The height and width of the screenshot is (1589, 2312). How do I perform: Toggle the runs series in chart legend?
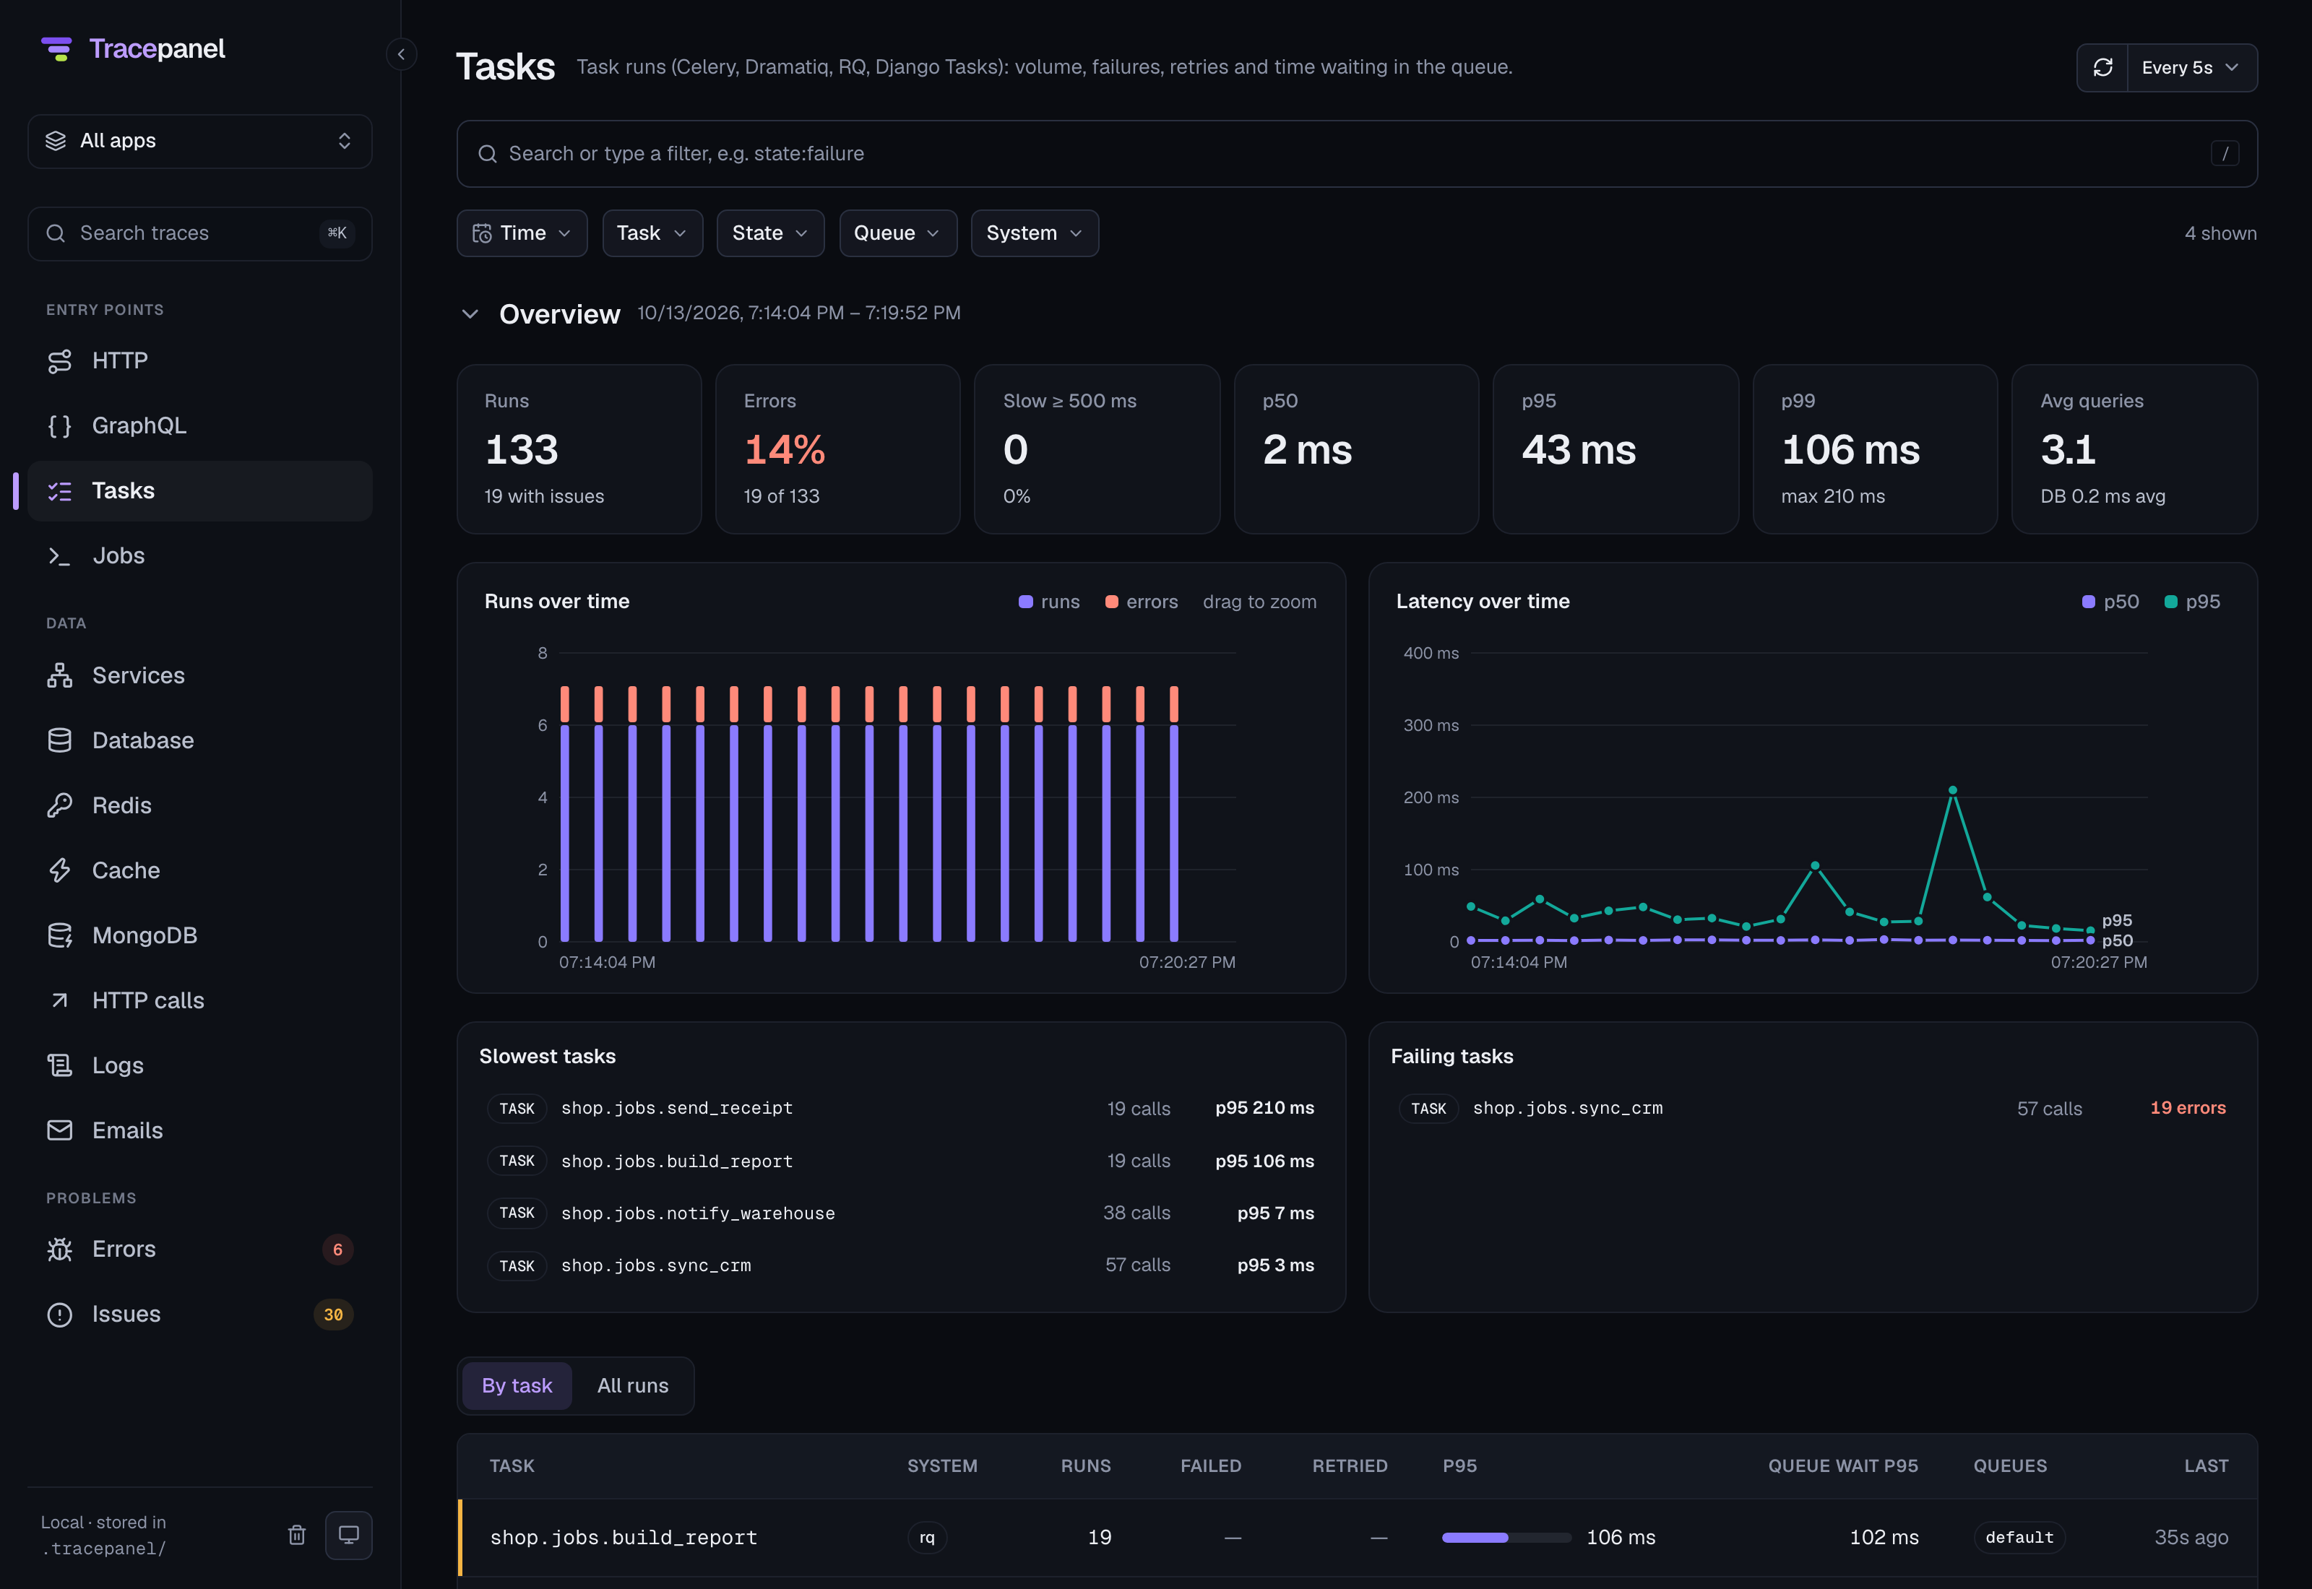tap(1050, 602)
